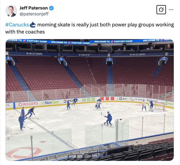Image resolution: width=180 pixels, height=165 pixels.
Task: Click the @patersonjeff handle
Action: (34, 14)
